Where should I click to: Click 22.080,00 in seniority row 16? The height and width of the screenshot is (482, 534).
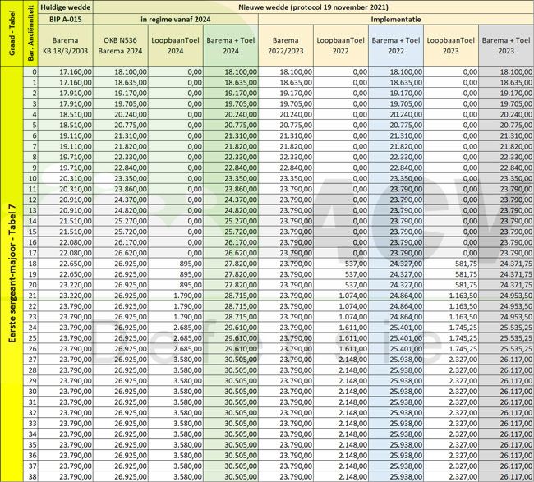point(66,242)
